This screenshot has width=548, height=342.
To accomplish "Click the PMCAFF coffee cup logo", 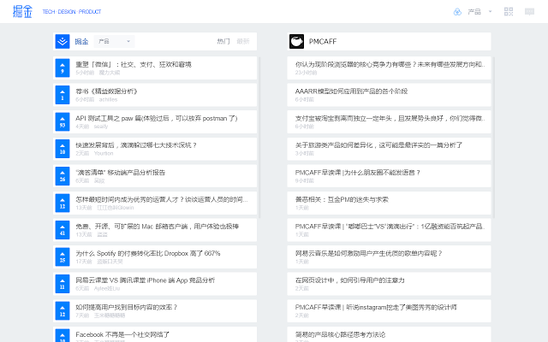I will [x=297, y=42].
